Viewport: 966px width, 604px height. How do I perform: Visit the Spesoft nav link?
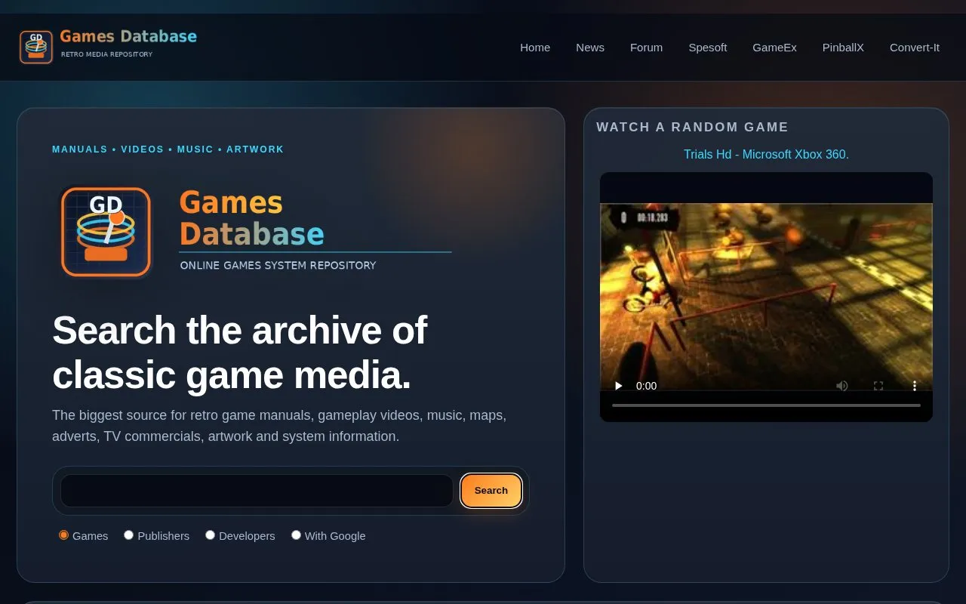(x=708, y=48)
